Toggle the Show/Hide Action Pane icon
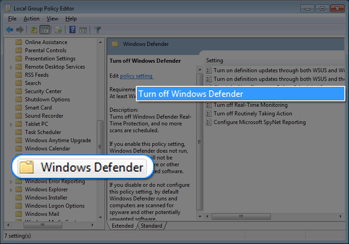This screenshot has height=244, width=349. 83,30
